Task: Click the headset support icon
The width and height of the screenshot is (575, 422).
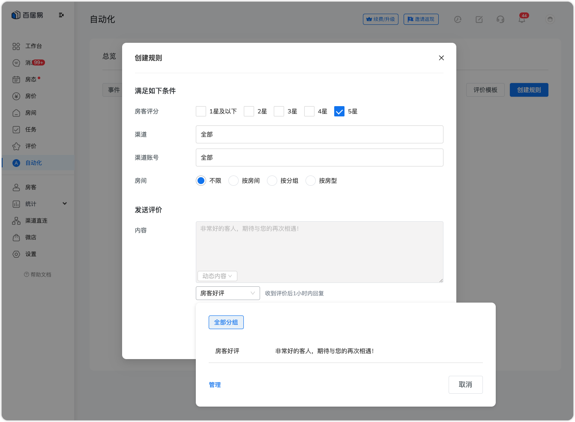Action: (500, 19)
